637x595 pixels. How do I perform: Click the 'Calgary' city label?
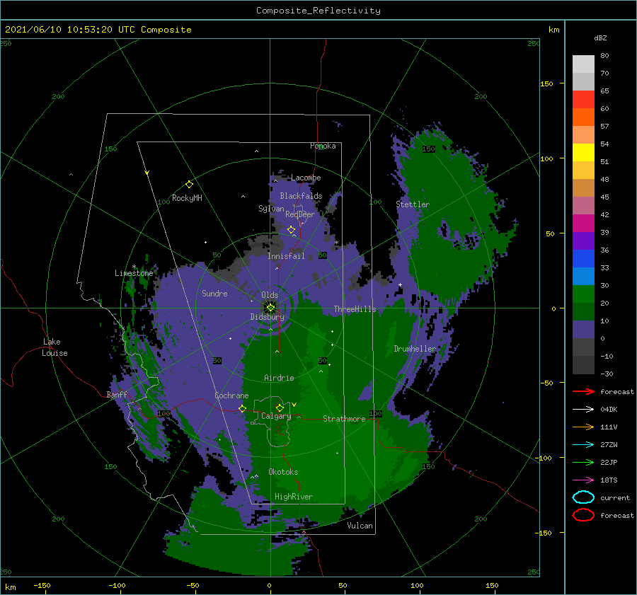tap(276, 416)
